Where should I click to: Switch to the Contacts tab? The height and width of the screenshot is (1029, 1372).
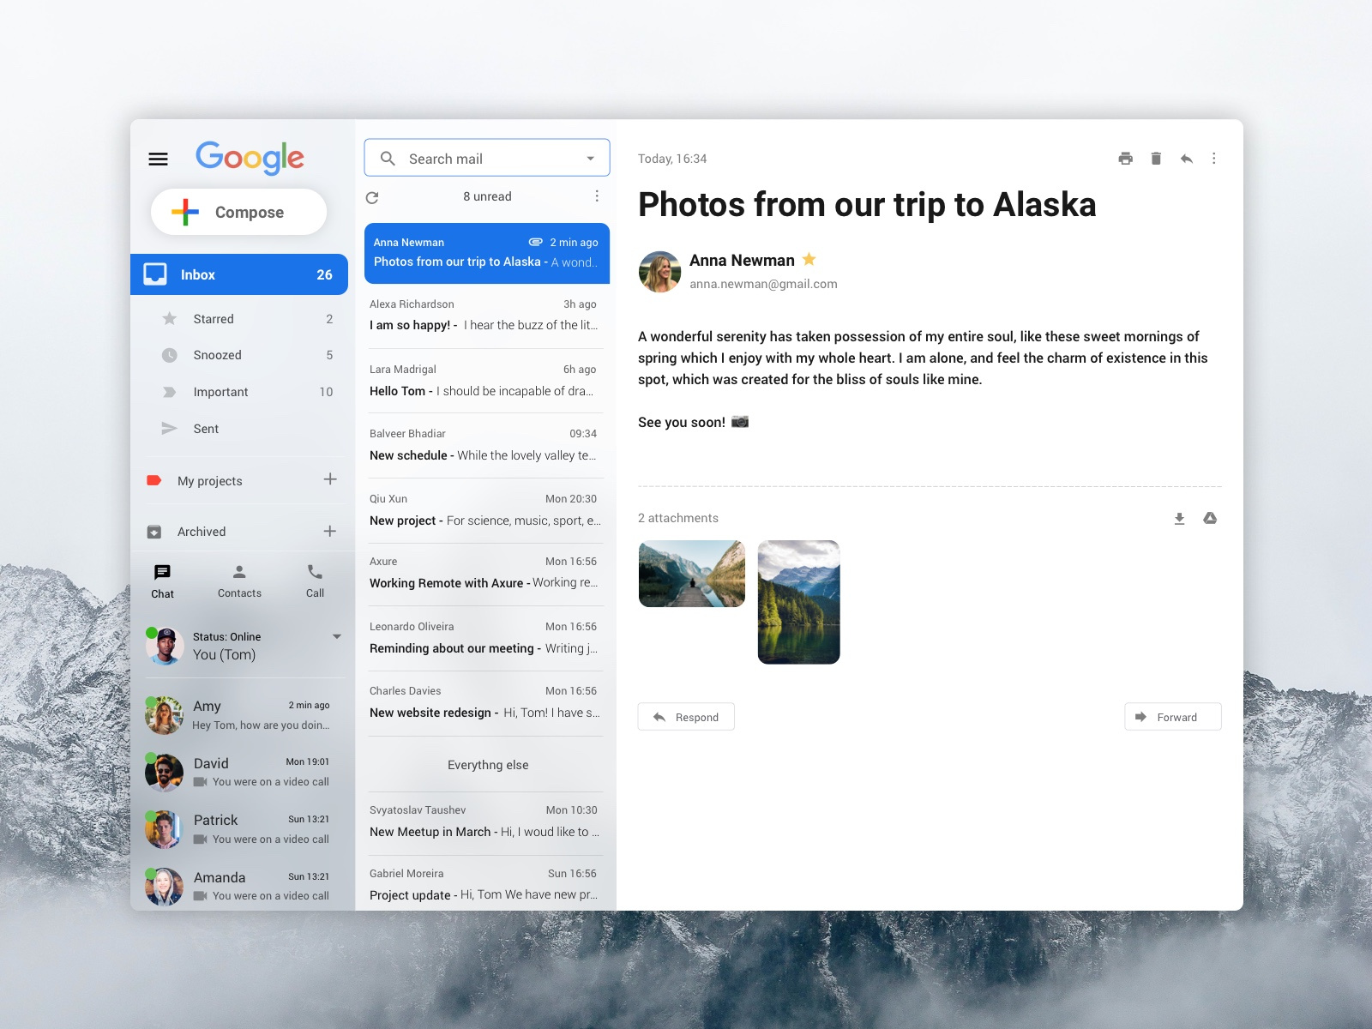click(239, 581)
